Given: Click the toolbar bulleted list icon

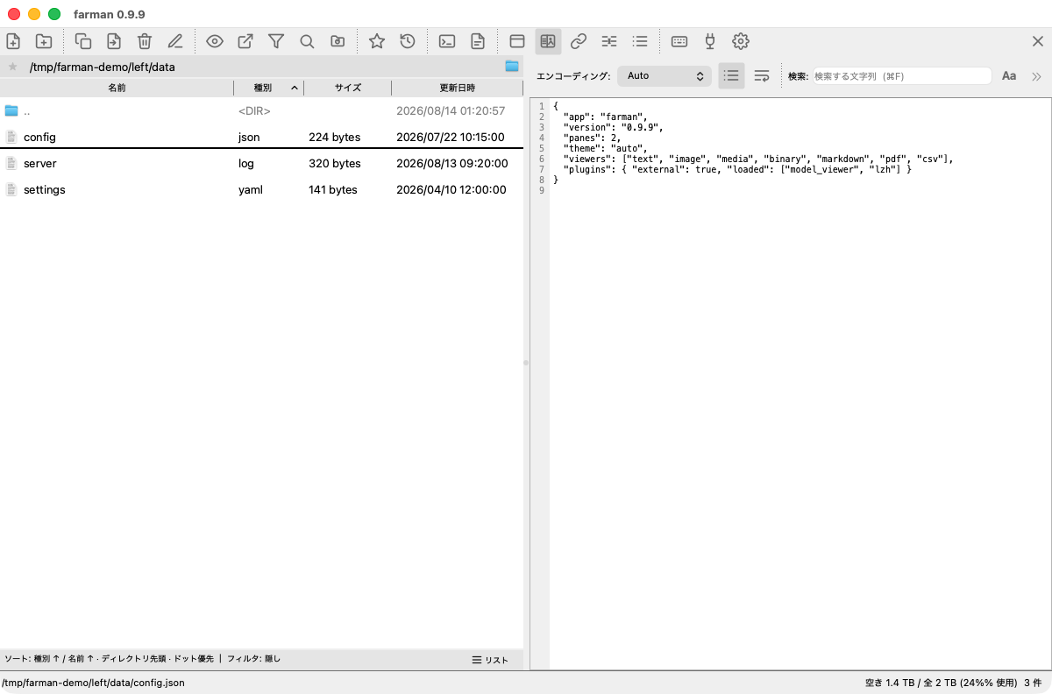Looking at the screenshot, I should (x=640, y=41).
